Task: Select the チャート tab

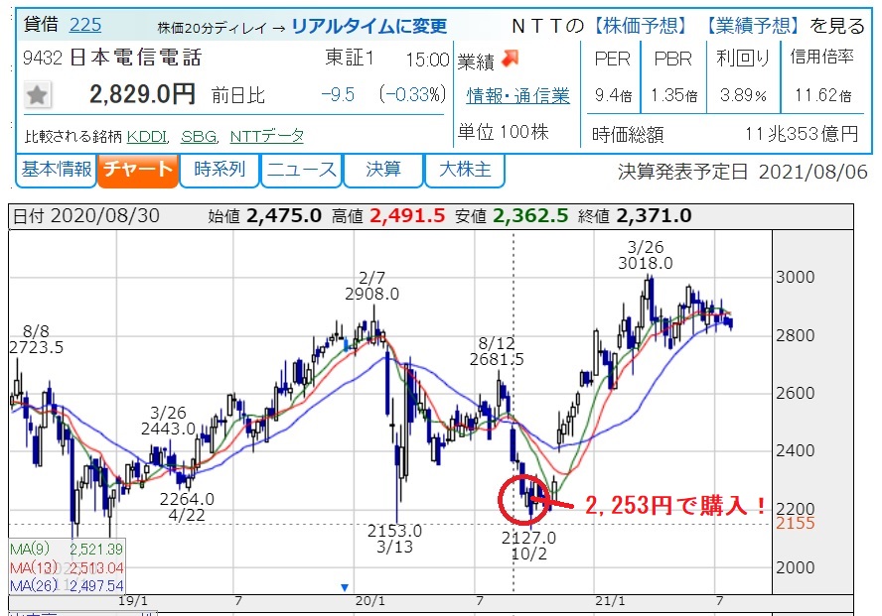Action: tap(138, 169)
